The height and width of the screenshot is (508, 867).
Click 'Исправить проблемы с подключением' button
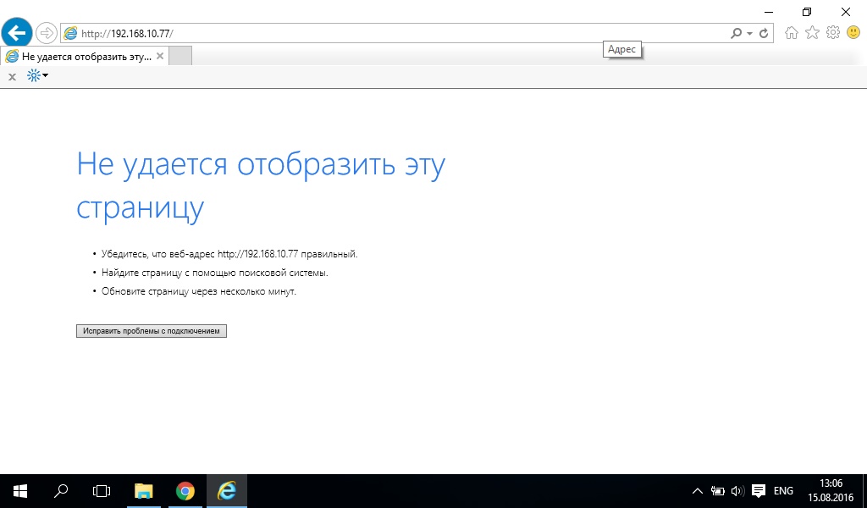[x=152, y=331]
